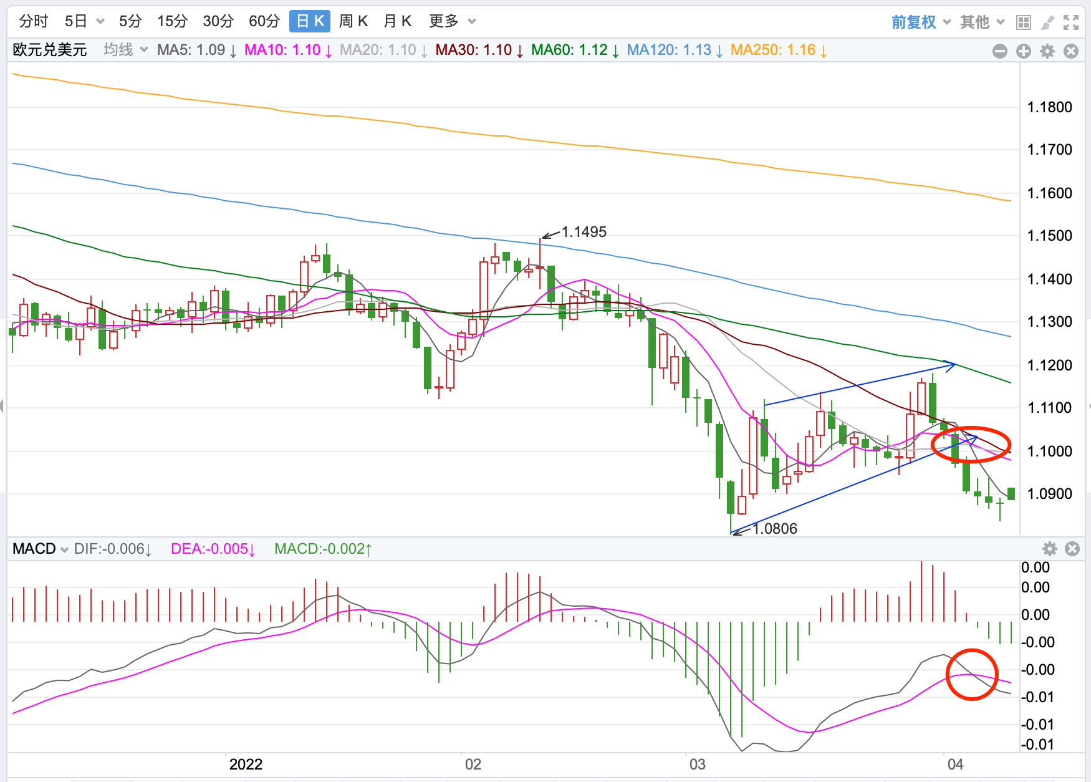Switch to 月K monthly candlesticks

398,21
